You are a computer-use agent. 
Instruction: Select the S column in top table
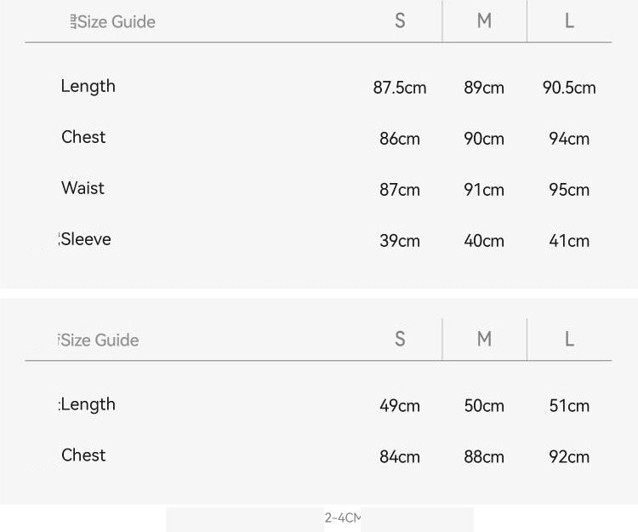pos(400,20)
